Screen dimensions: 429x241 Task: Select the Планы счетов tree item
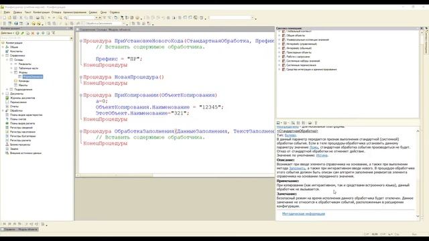pyautogui.click(x=18, y=119)
